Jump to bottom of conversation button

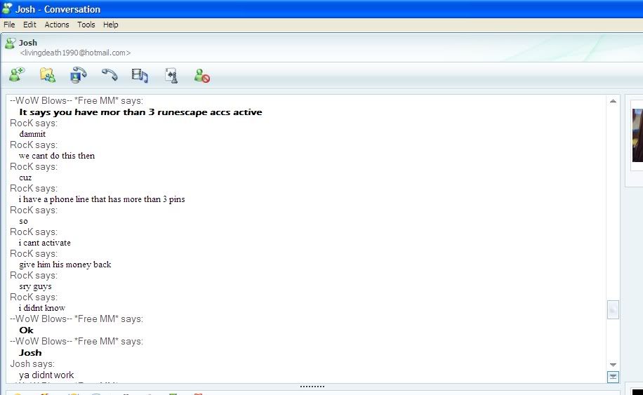click(x=613, y=377)
